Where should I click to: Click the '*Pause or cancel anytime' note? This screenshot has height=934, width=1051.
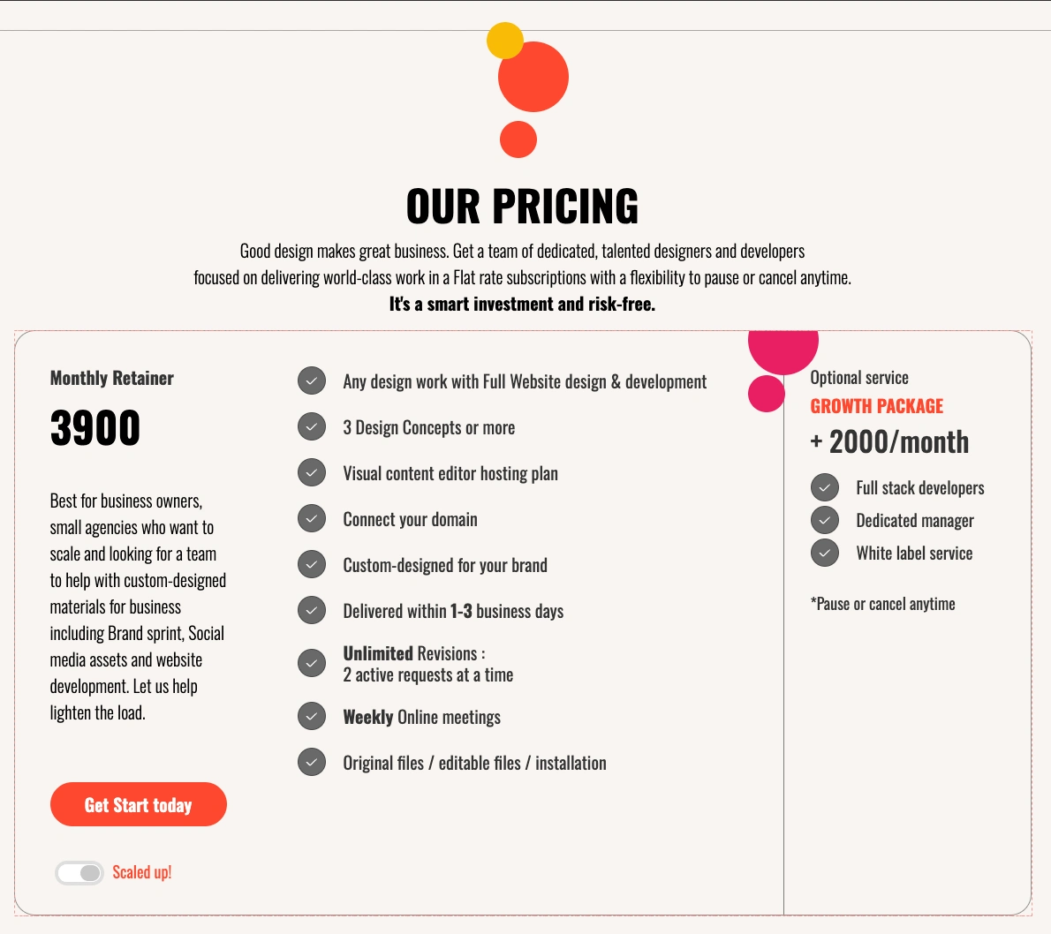pos(882,604)
